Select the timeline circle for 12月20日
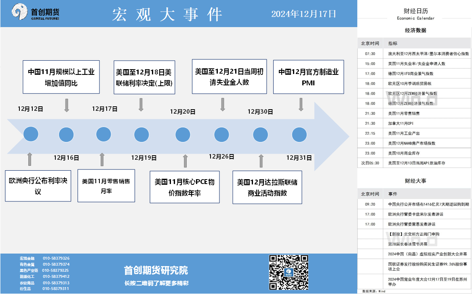The height and width of the screenshot is (294, 472). [x=183, y=134]
